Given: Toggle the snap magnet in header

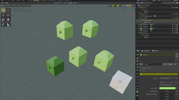Looking at the screenshot, I should (x=68, y=3).
